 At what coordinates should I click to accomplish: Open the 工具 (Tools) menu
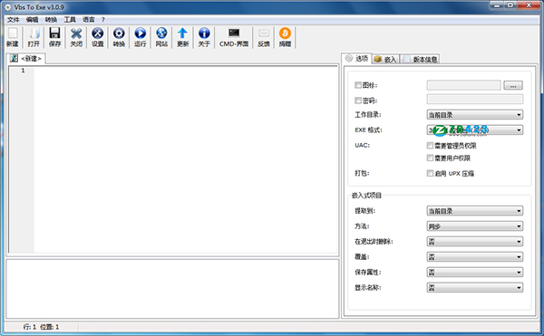click(x=70, y=19)
